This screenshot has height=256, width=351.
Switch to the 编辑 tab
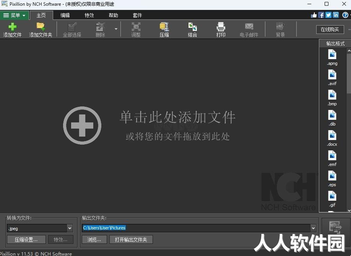click(x=65, y=15)
